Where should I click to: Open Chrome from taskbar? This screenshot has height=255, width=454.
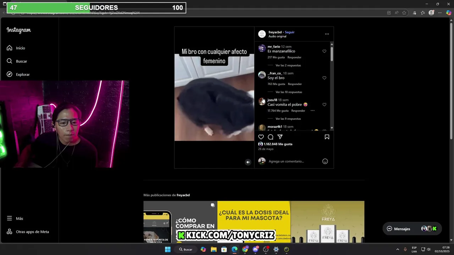[x=245, y=249]
